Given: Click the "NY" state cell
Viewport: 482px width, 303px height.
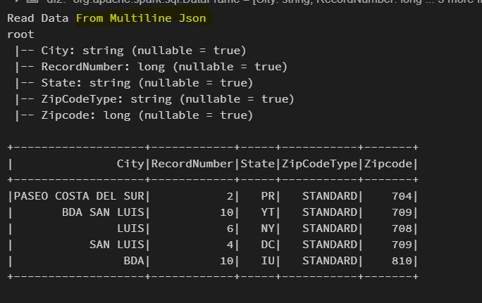Looking at the screenshot, I should point(268,228).
